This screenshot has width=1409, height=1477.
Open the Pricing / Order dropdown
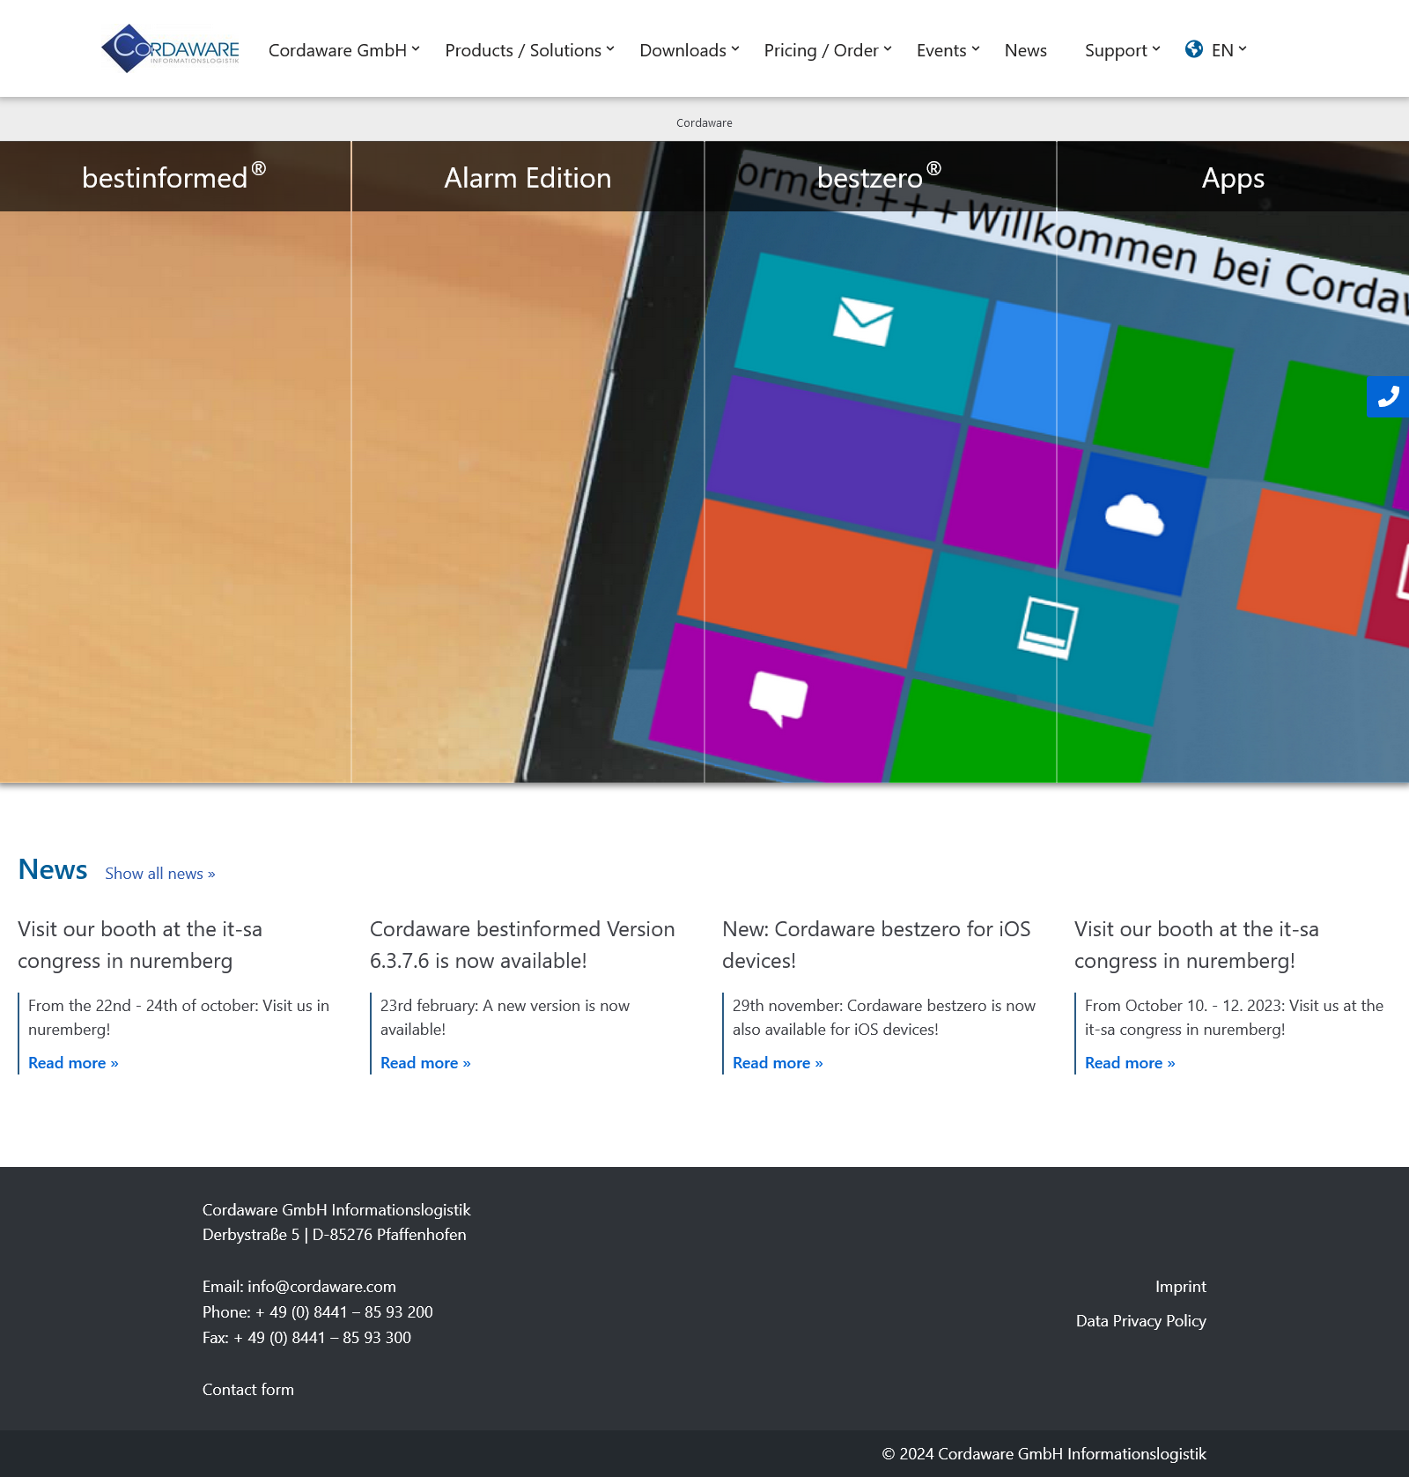point(828,50)
